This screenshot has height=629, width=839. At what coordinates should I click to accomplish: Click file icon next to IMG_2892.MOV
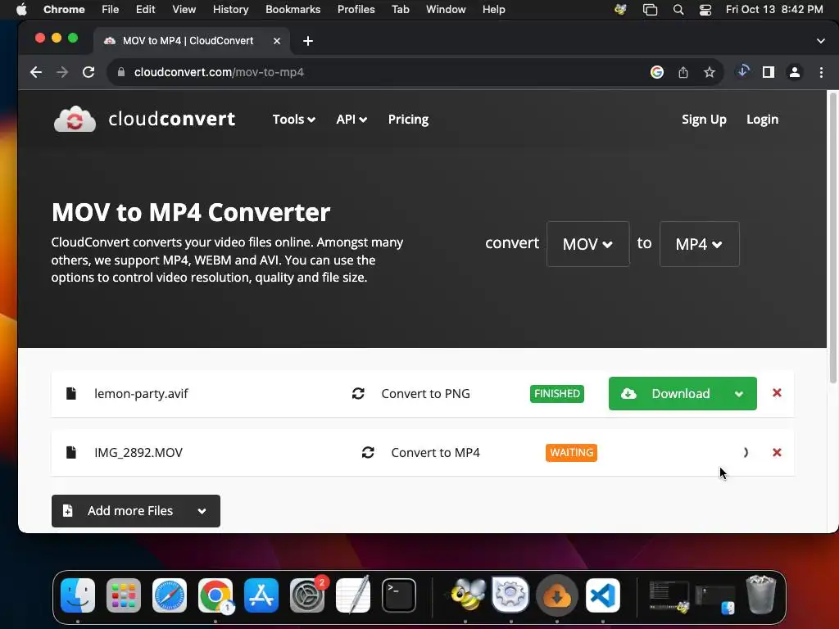pyautogui.click(x=70, y=452)
